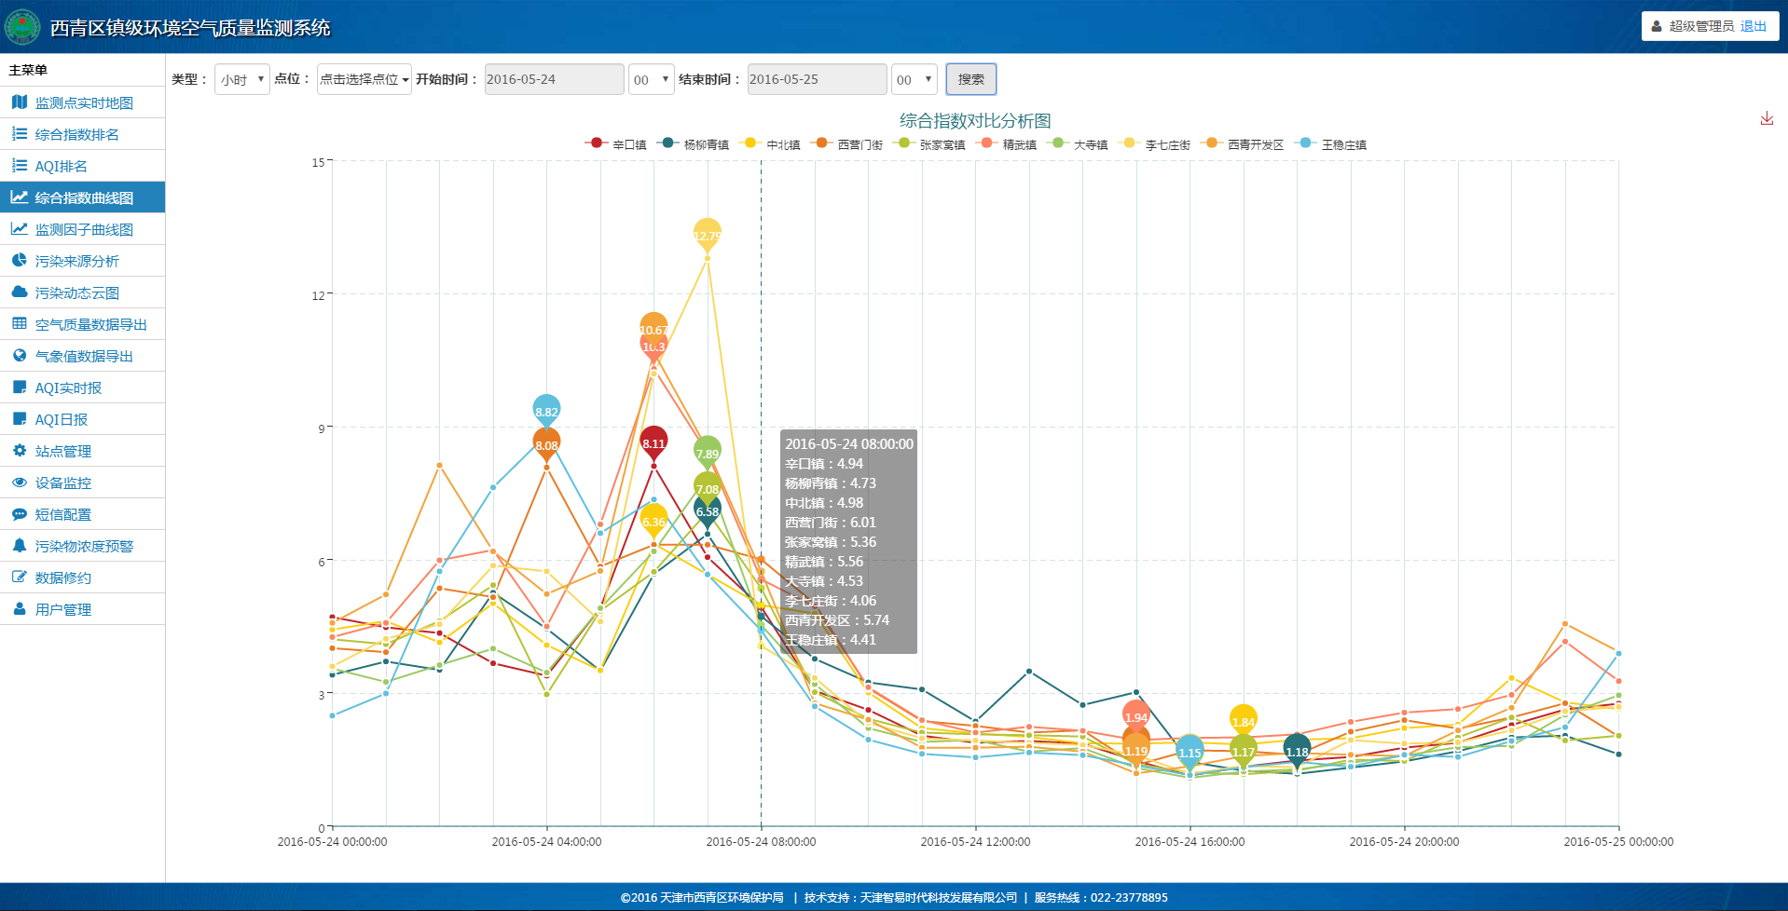
Task: Click the cloud icon for 污染动态云图
Action: [19, 292]
